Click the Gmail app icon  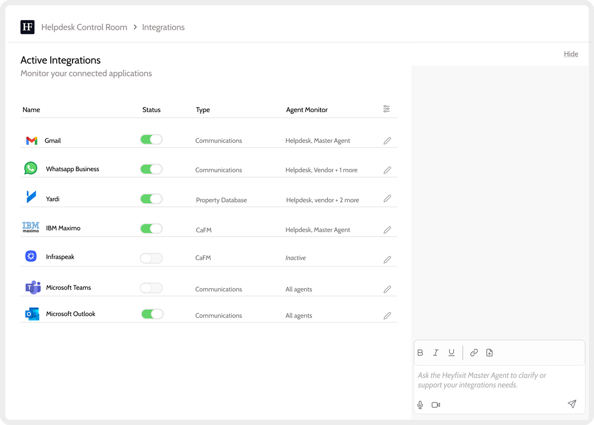(32, 140)
